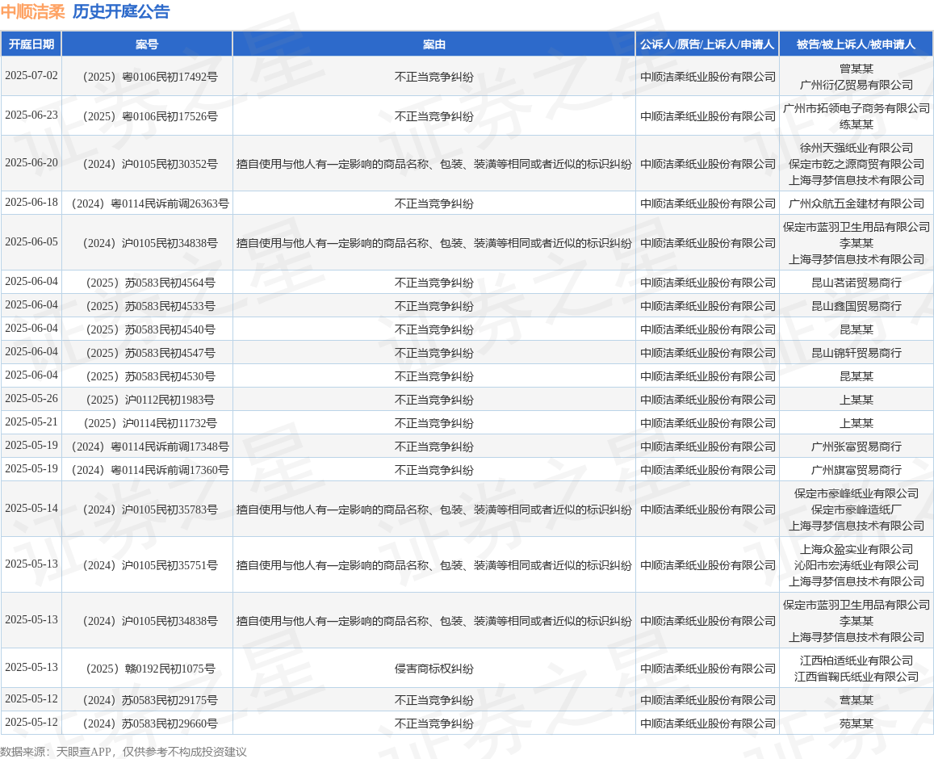Click defendant 练某某
The width and height of the screenshot is (934, 759).
coord(856,124)
